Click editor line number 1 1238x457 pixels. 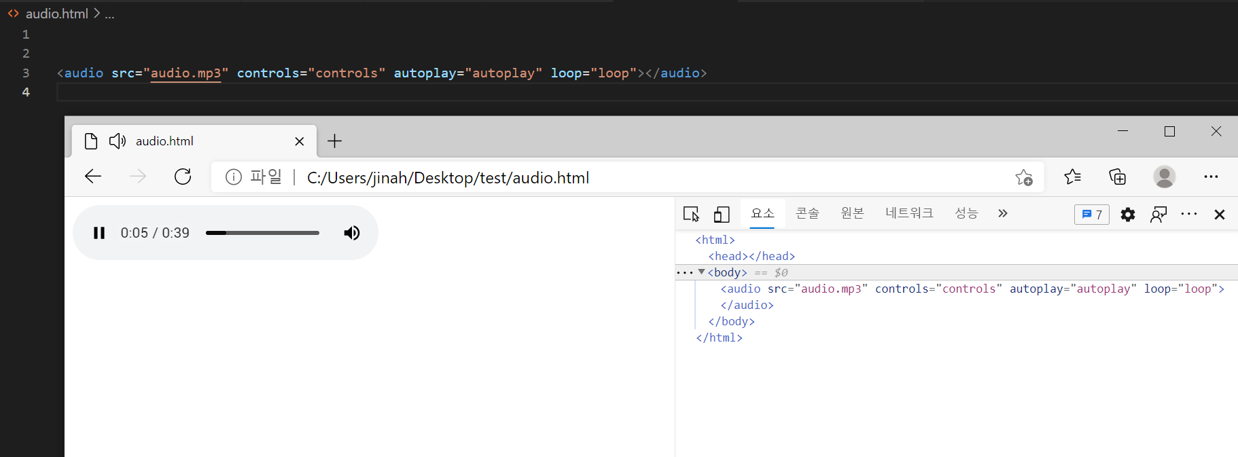pyautogui.click(x=26, y=34)
